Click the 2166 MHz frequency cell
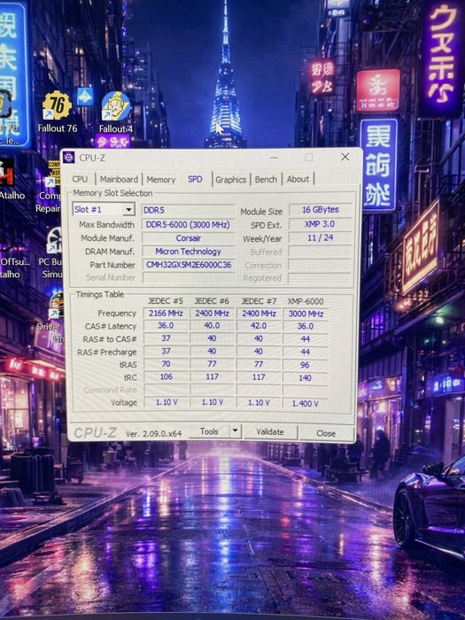Screen dimensions: 465x620 pos(166,314)
